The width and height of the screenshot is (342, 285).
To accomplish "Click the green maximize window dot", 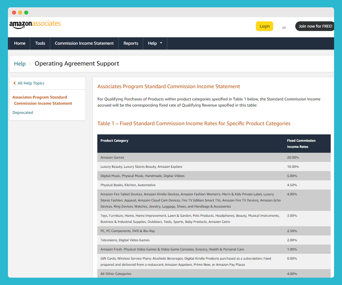I will pos(26,12).
